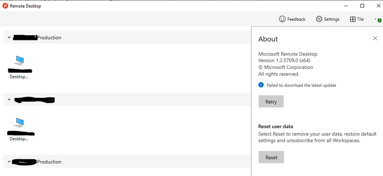The height and width of the screenshot is (176, 383).
Task: Open Settings via the gear icon
Action: [319, 19]
